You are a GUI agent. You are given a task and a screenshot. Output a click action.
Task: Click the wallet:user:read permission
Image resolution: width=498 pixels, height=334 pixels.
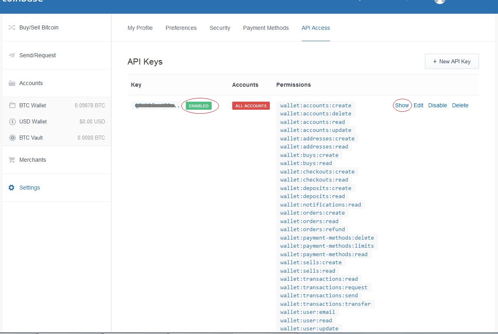point(306,320)
